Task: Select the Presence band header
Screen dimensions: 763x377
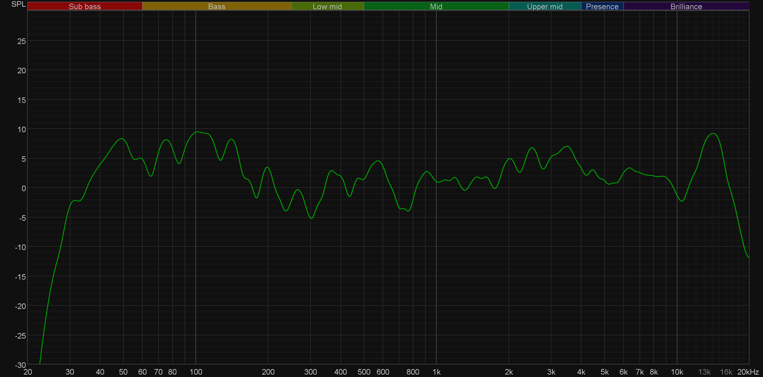Action: click(x=602, y=6)
